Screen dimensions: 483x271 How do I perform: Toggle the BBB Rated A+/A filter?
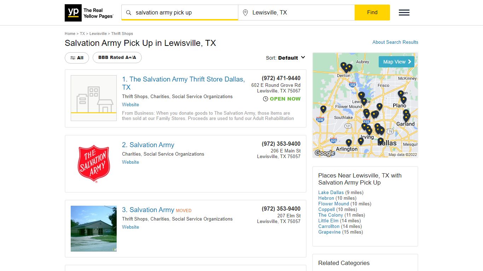[117, 58]
